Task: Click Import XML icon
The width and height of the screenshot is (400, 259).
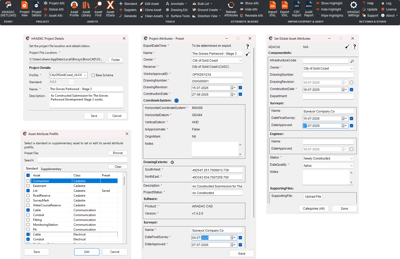Action: point(272,9)
